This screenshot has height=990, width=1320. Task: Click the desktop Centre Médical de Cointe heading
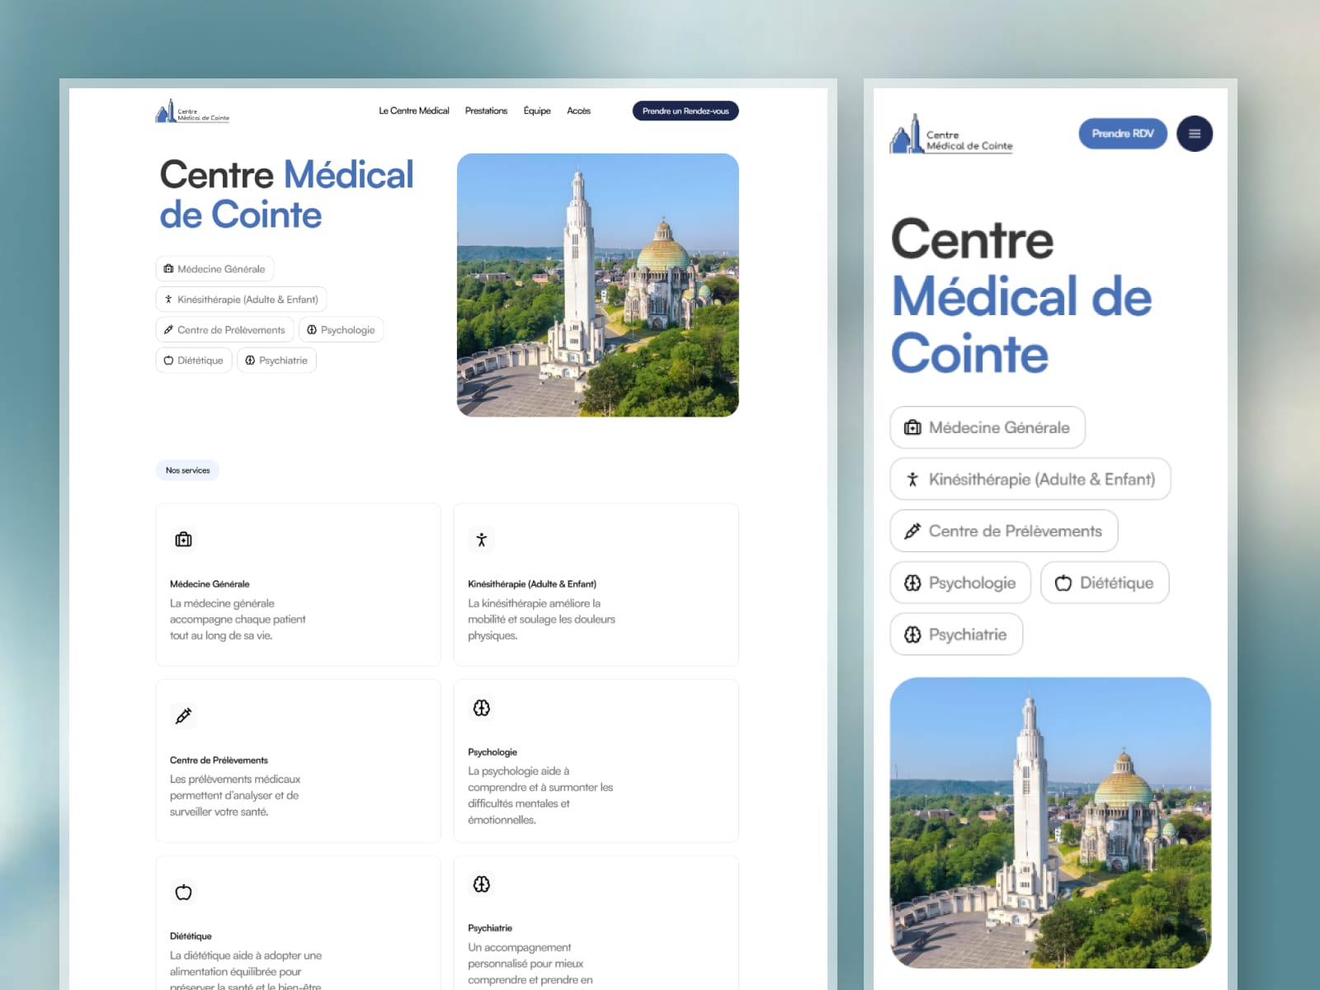[286, 195]
